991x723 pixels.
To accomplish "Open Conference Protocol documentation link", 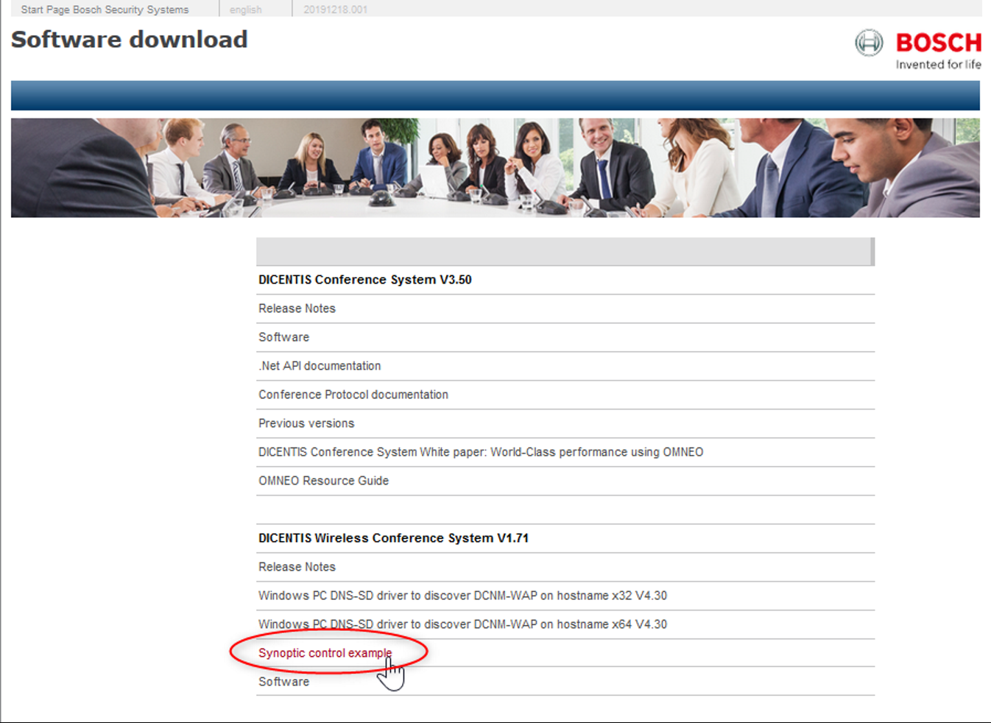I will [353, 395].
